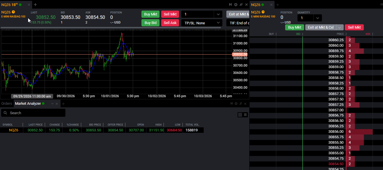This screenshot has width=383, height=170.
Task: Open the TIF: End of day dropdown
Action: (x=238, y=23)
